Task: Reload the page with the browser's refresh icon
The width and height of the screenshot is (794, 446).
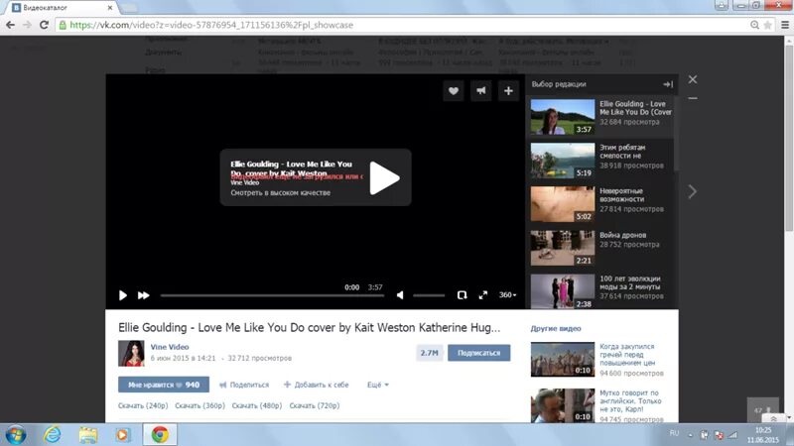Action: pyautogui.click(x=44, y=25)
